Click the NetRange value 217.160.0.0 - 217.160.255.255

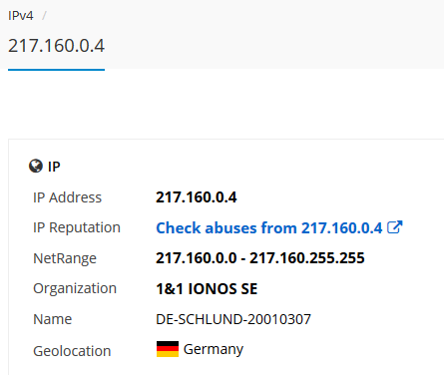pyautogui.click(x=260, y=258)
